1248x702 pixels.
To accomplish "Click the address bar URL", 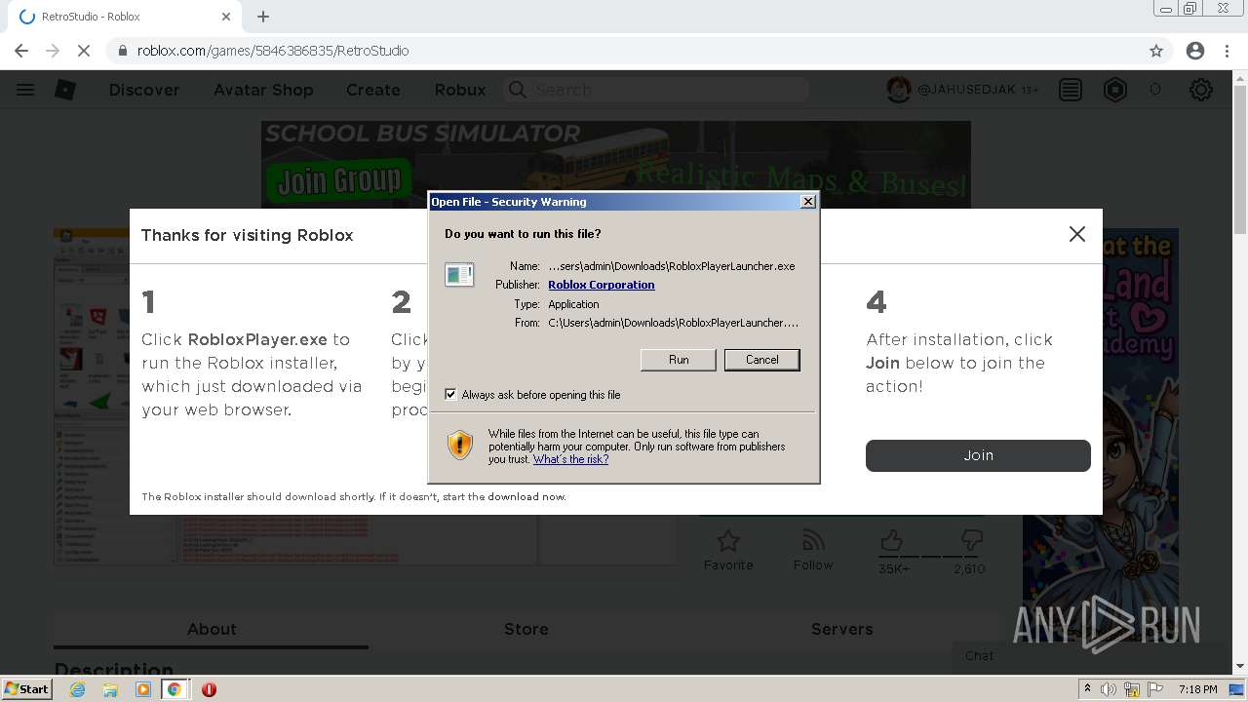I will 273,51.
